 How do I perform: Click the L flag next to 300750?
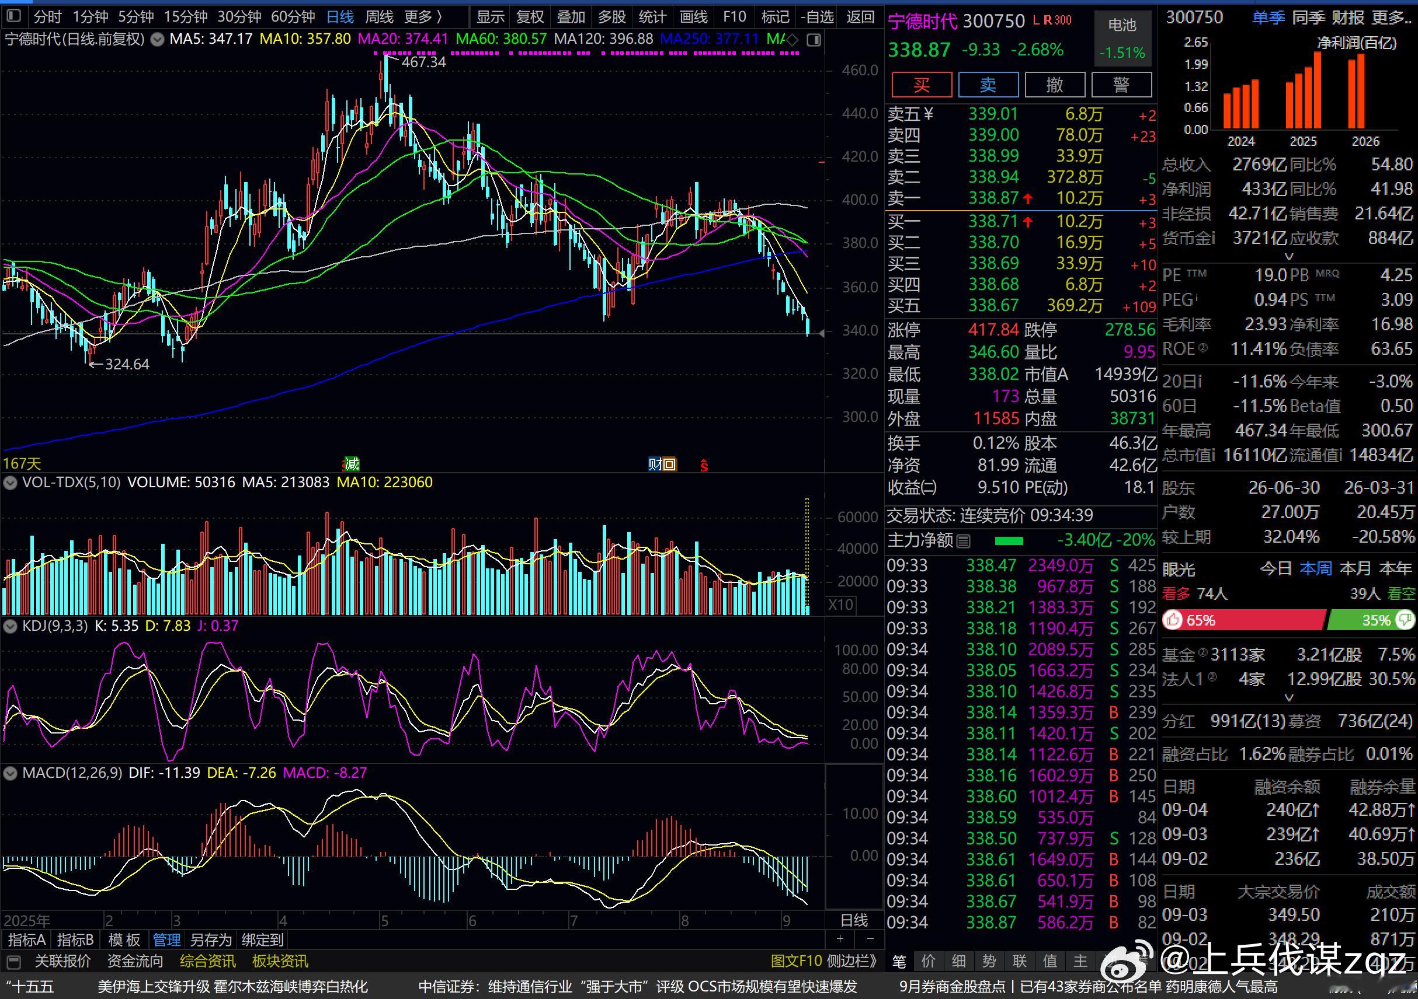[x=1035, y=20]
